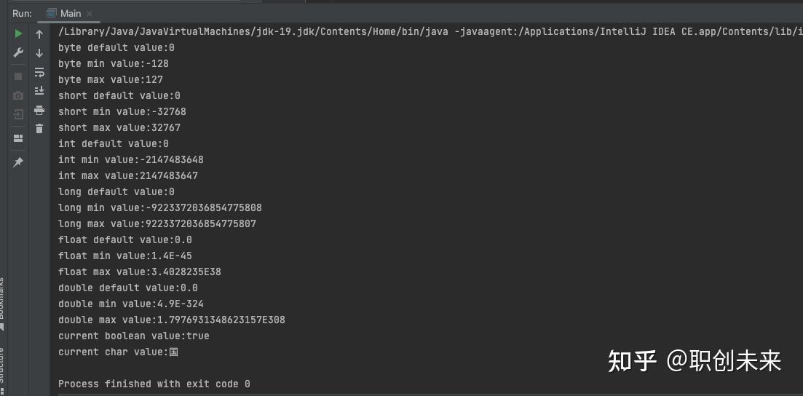Toggle pin tab for the Run window
This screenshot has width=803, height=396.
click(18, 162)
